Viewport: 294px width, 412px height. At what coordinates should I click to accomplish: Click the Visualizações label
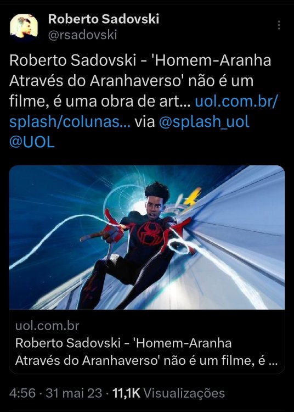point(184,393)
